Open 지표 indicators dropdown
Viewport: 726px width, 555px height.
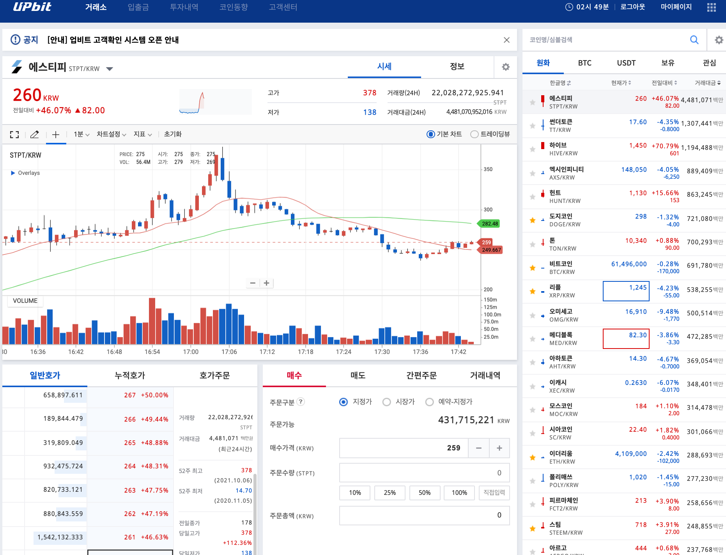[143, 134]
